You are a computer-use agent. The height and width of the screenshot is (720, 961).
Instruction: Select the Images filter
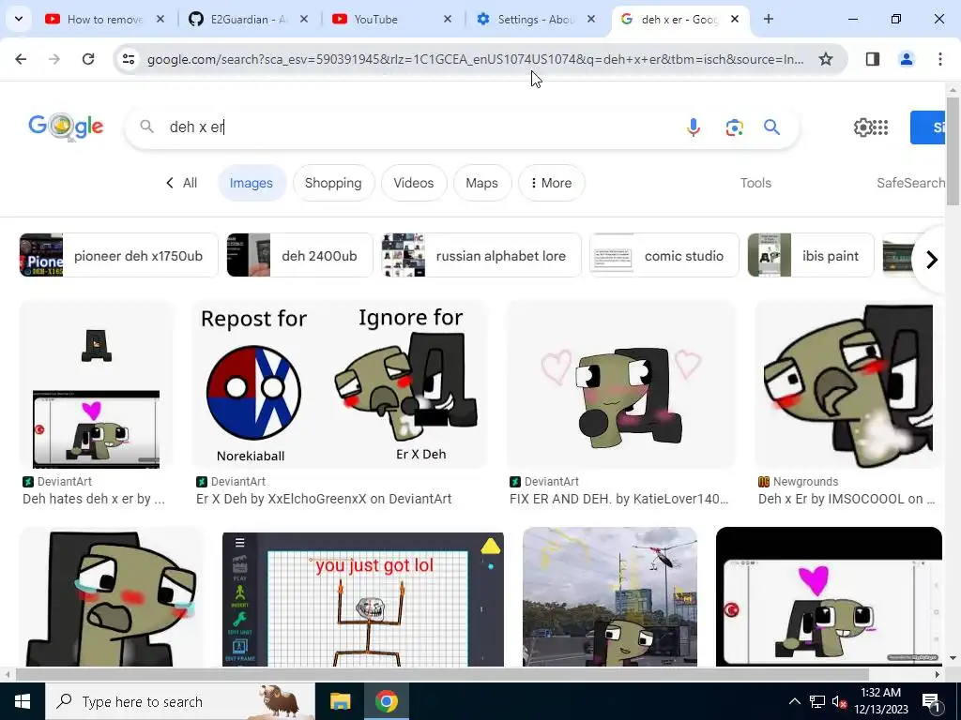point(252,183)
